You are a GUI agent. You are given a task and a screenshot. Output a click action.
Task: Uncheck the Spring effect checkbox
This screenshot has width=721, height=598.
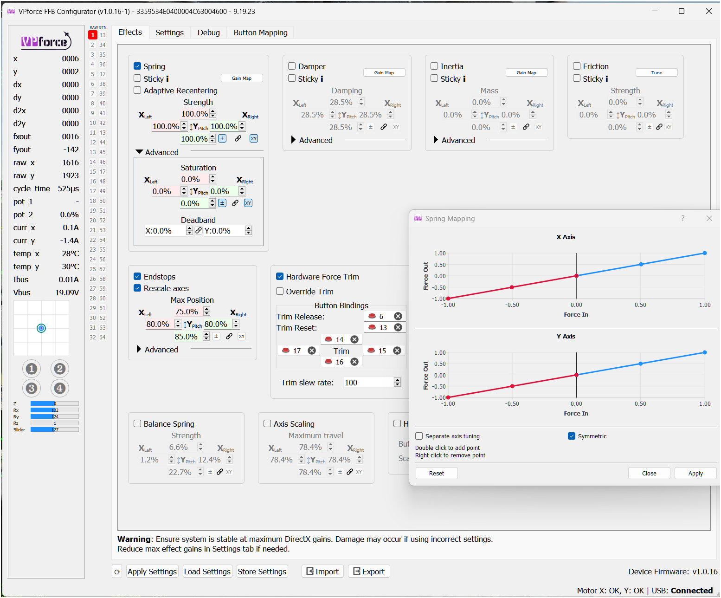point(137,66)
